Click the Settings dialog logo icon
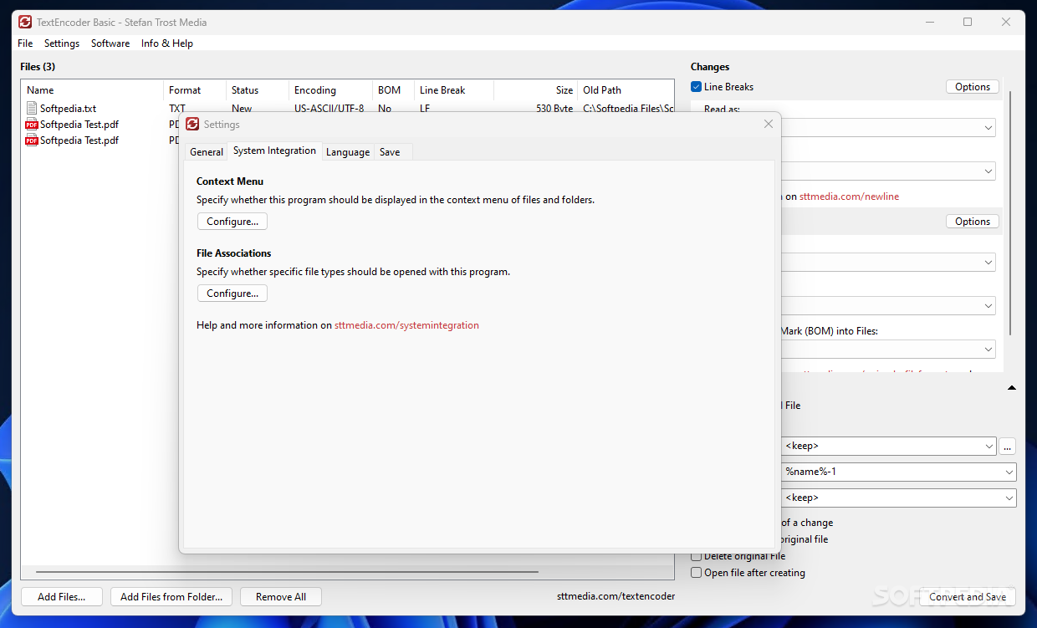The height and width of the screenshot is (628, 1037). point(192,124)
